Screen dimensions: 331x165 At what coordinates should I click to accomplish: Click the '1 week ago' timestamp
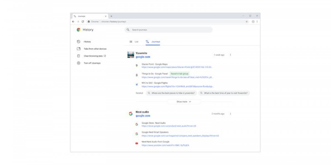pos(219,55)
